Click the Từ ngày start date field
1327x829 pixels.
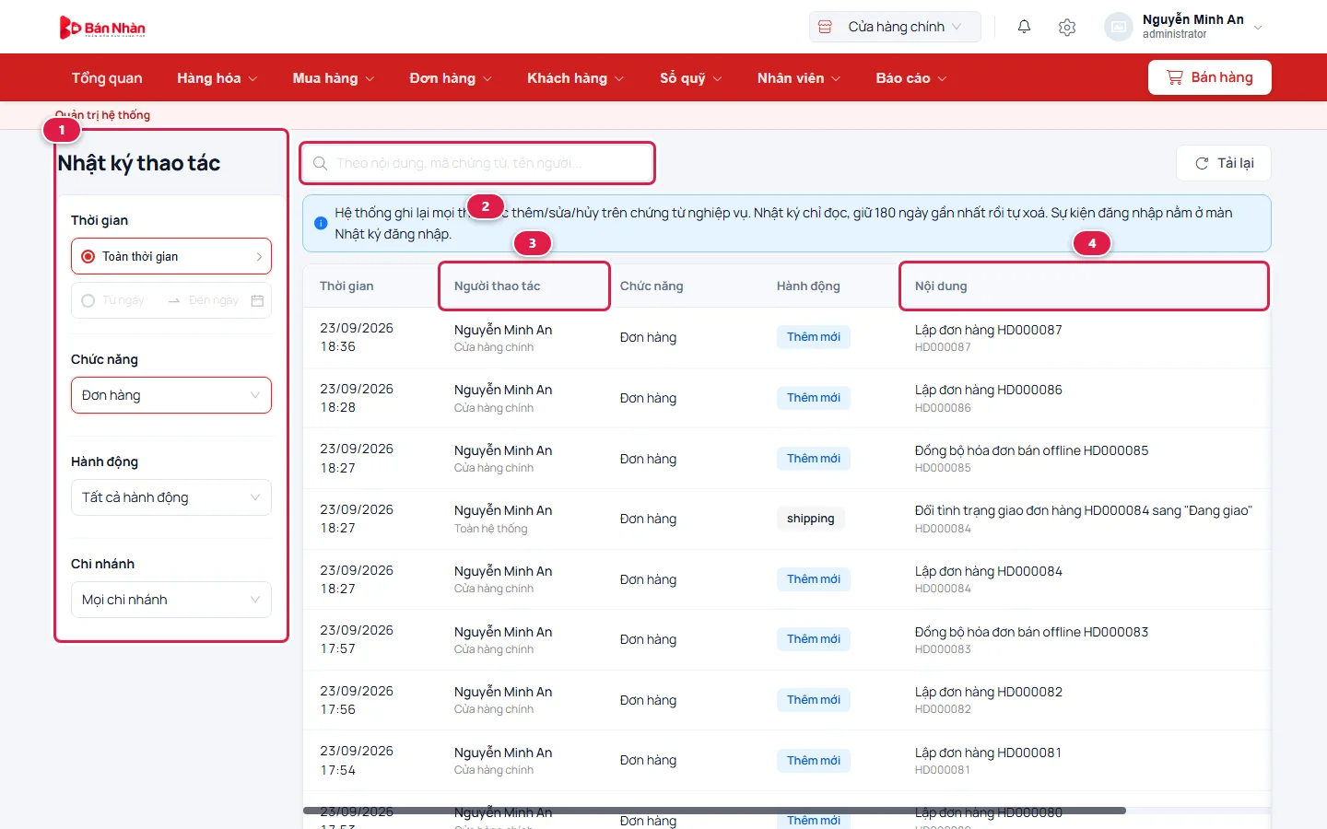click(x=123, y=300)
